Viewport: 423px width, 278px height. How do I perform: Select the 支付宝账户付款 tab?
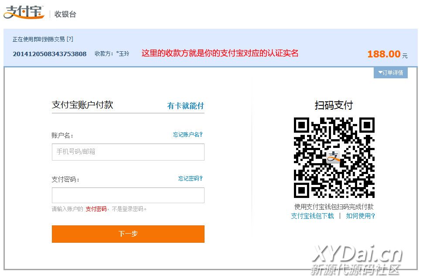point(82,105)
